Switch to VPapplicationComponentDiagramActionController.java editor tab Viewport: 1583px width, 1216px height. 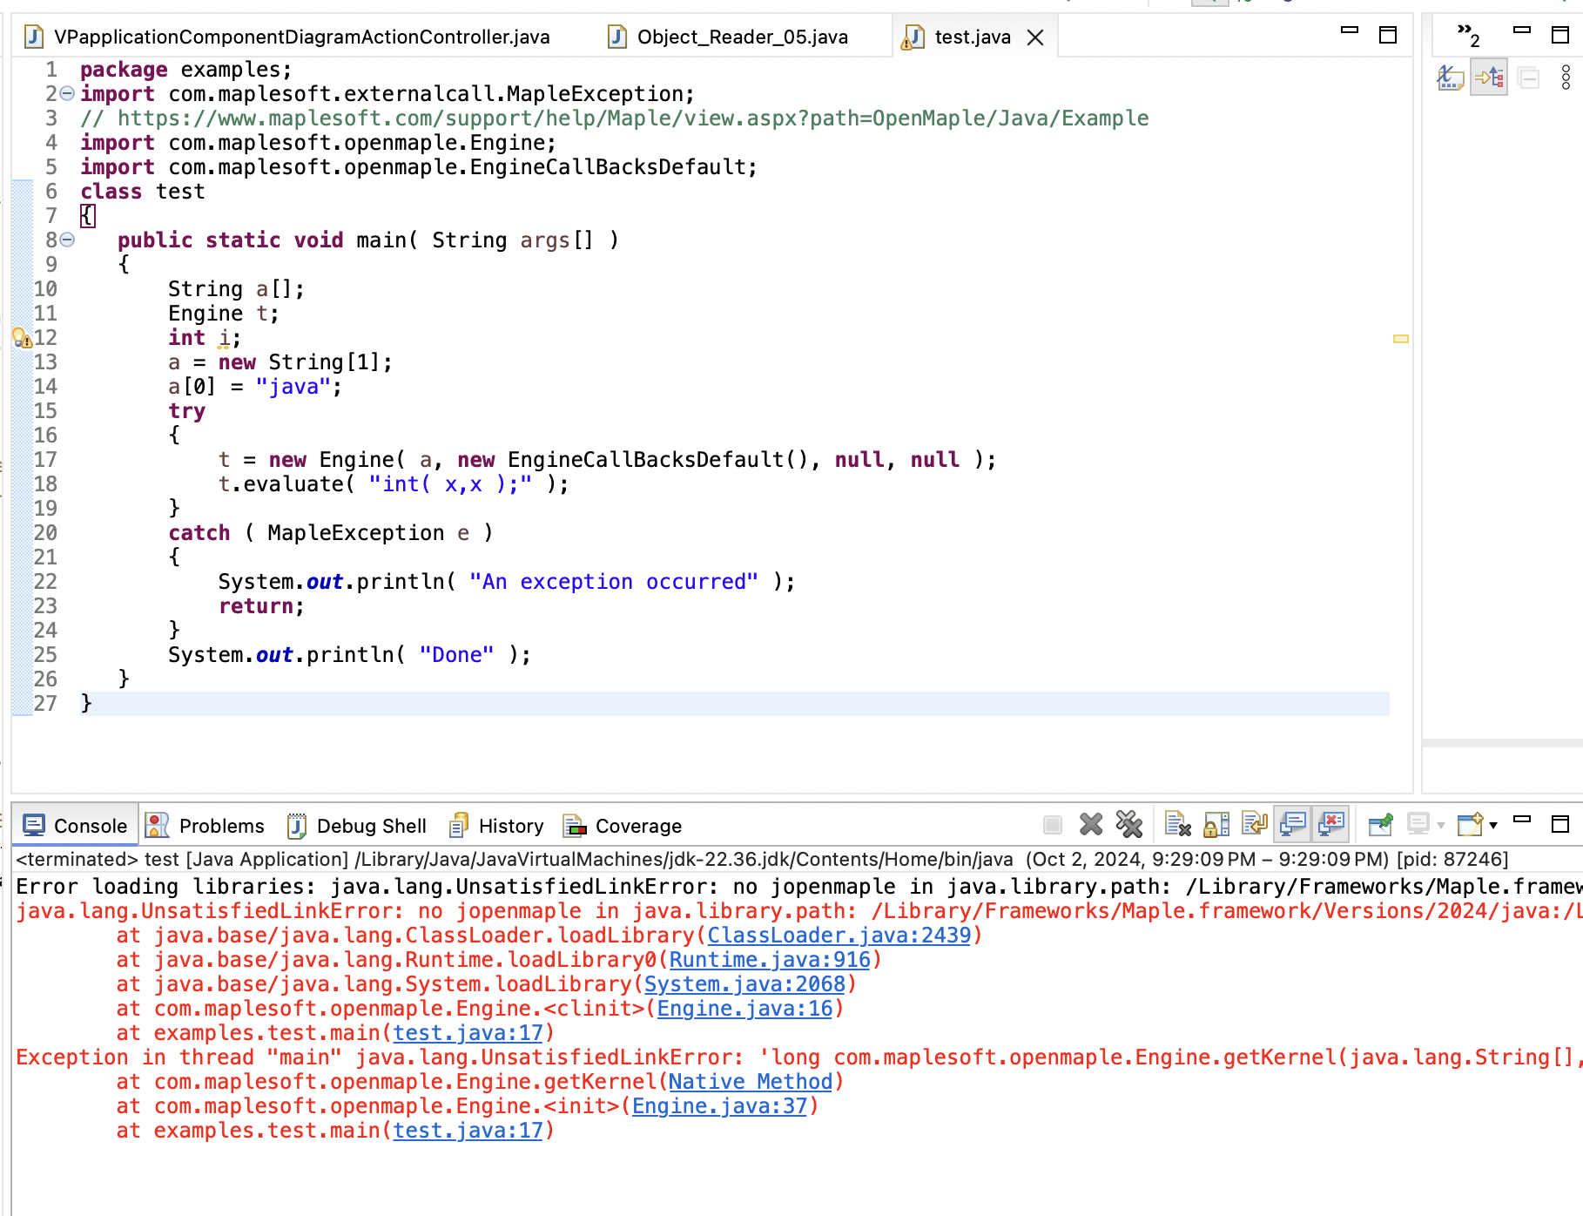coord(288,37)
